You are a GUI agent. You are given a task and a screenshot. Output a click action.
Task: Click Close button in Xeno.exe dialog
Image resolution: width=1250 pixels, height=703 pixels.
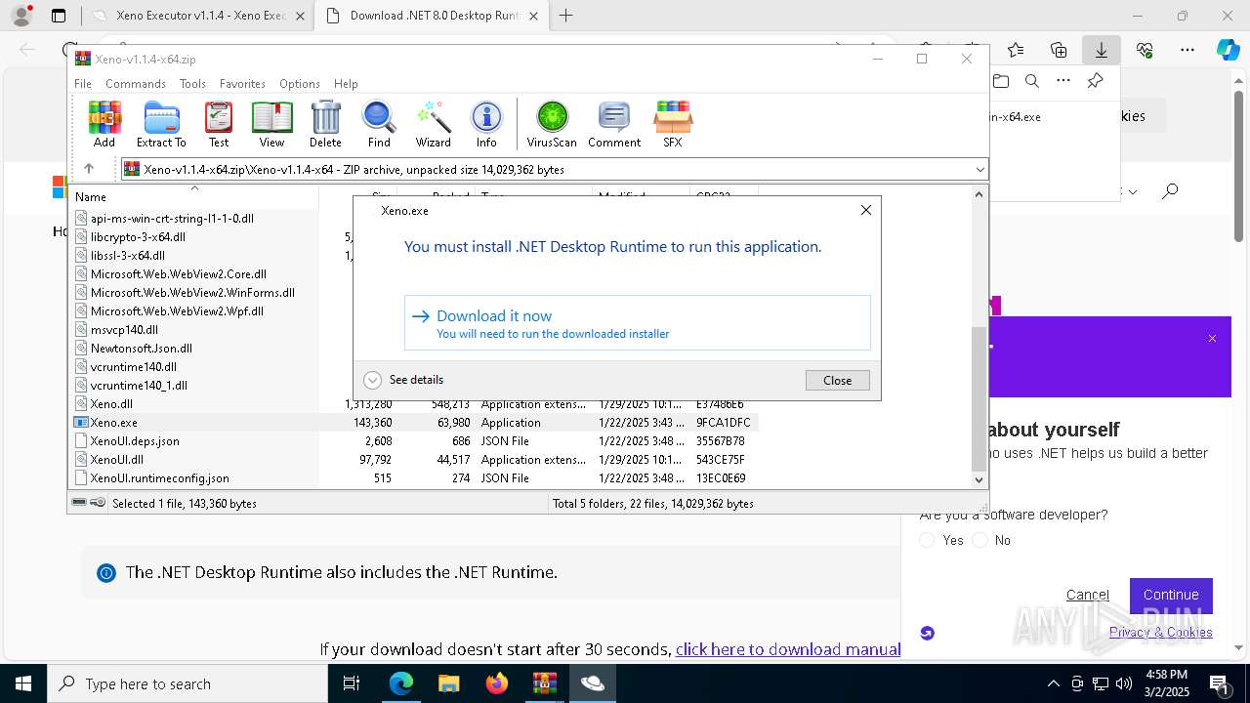pyautogui.click(x=837, y=381)
